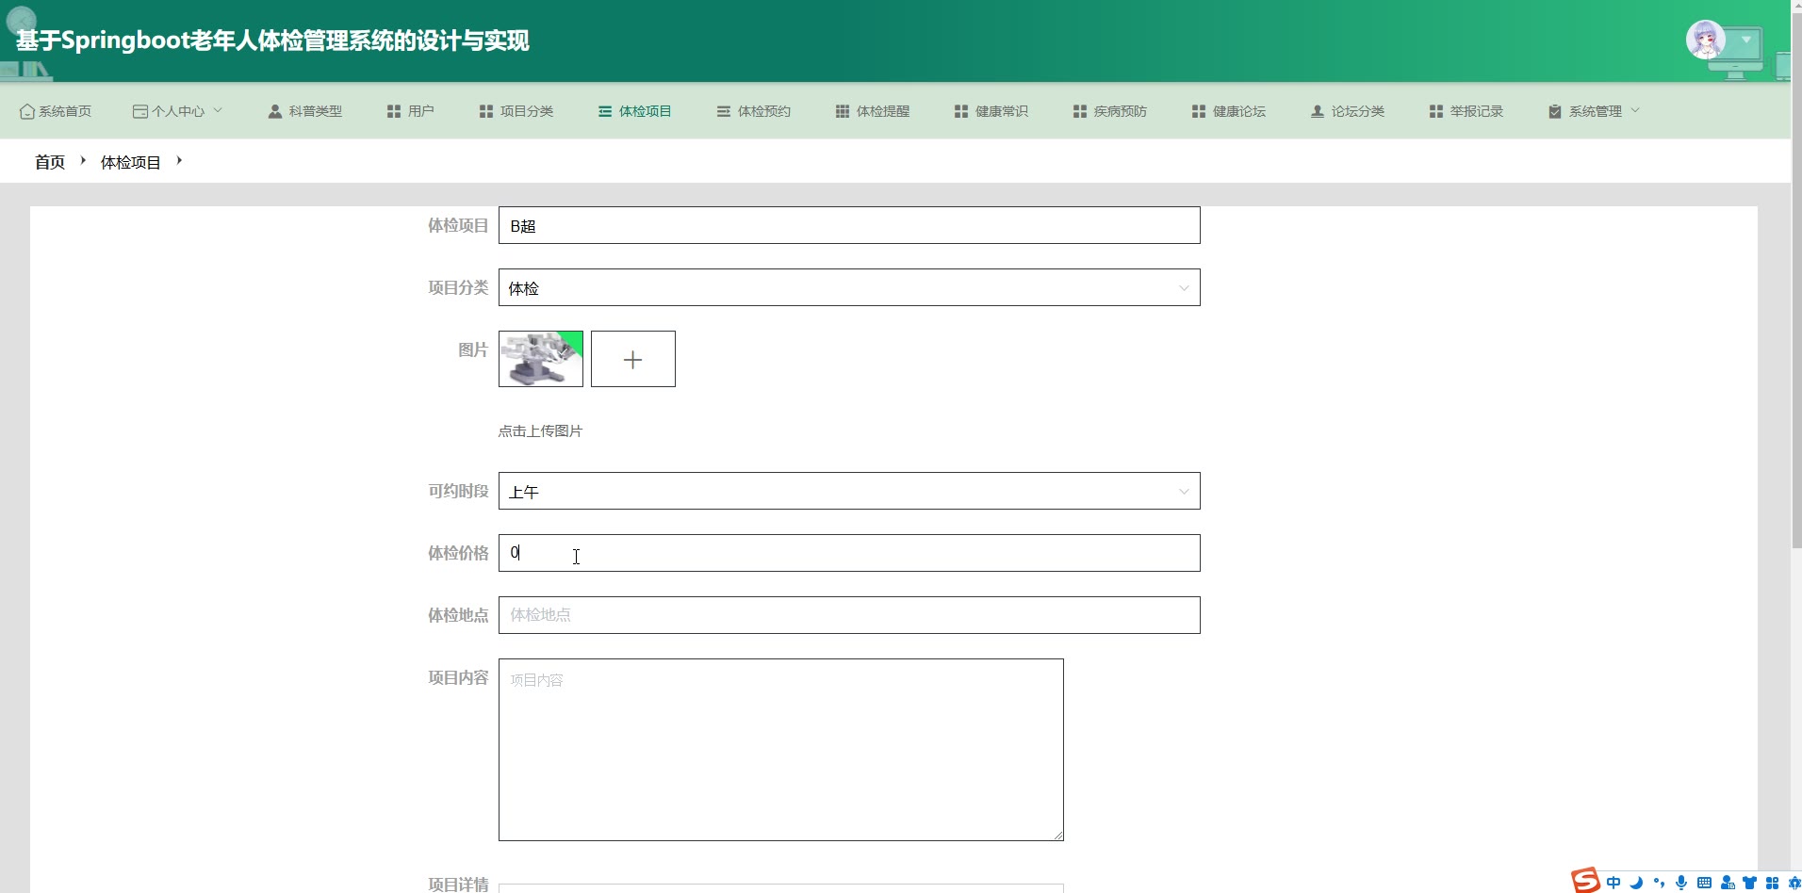Viewport: 1802px width, 893px height.
Task: Click the list icon beside 体检项目 in navbar
Action: pyautogui.click(x=605, y=111)
